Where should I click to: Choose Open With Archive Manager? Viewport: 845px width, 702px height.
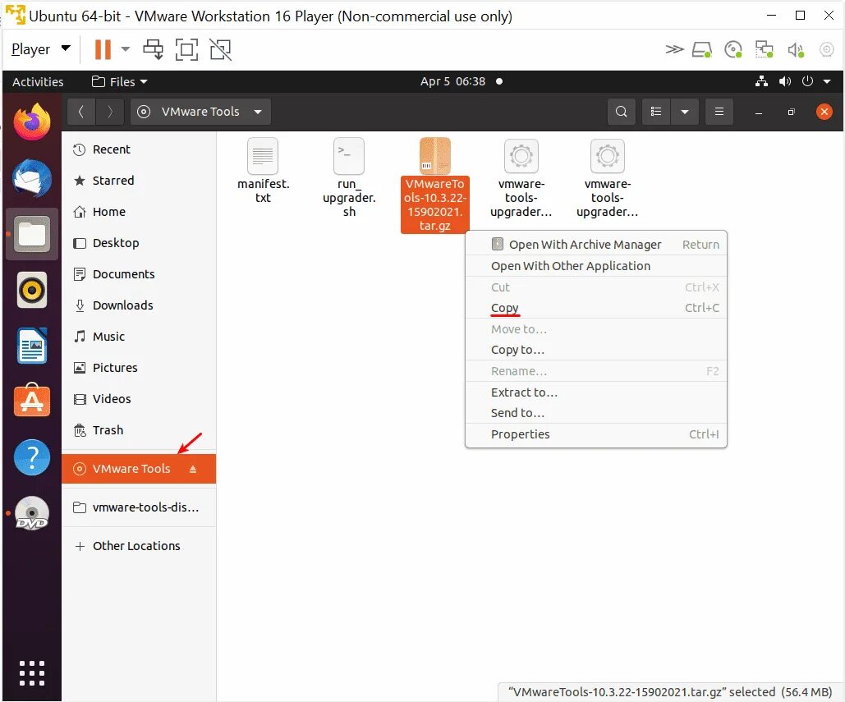point(596,245)
